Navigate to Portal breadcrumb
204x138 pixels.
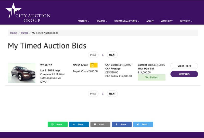[24, 33]
